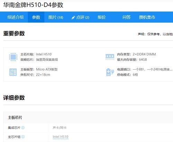Click the chipset icon beside 主芯片组
The height and width of the screenshot is (142, 173).
click(13, 57)
